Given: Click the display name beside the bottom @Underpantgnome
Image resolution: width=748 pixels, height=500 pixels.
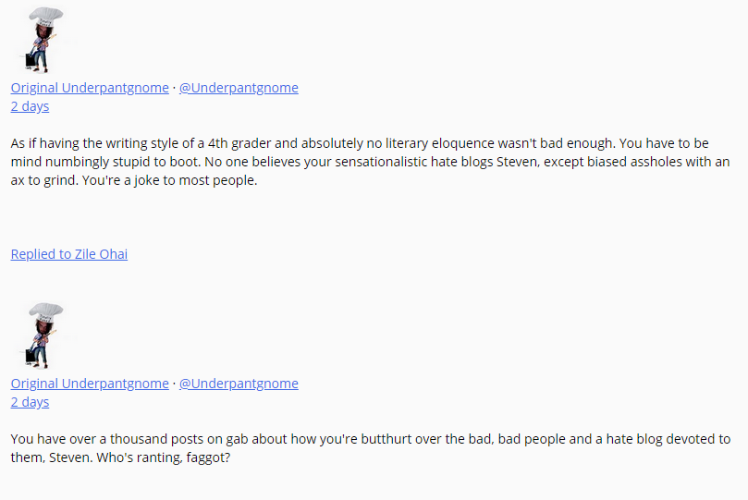Looking at the screenshot, I should (90, 384).
